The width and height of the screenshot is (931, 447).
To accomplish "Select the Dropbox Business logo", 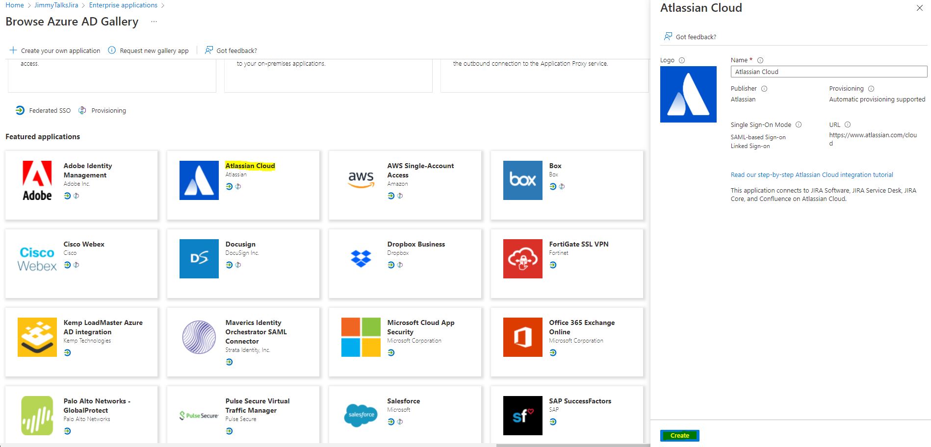I will [361, 259].
